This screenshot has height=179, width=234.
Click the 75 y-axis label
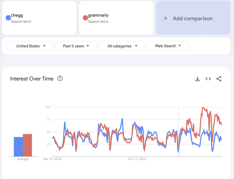click(x=49, y=119)
